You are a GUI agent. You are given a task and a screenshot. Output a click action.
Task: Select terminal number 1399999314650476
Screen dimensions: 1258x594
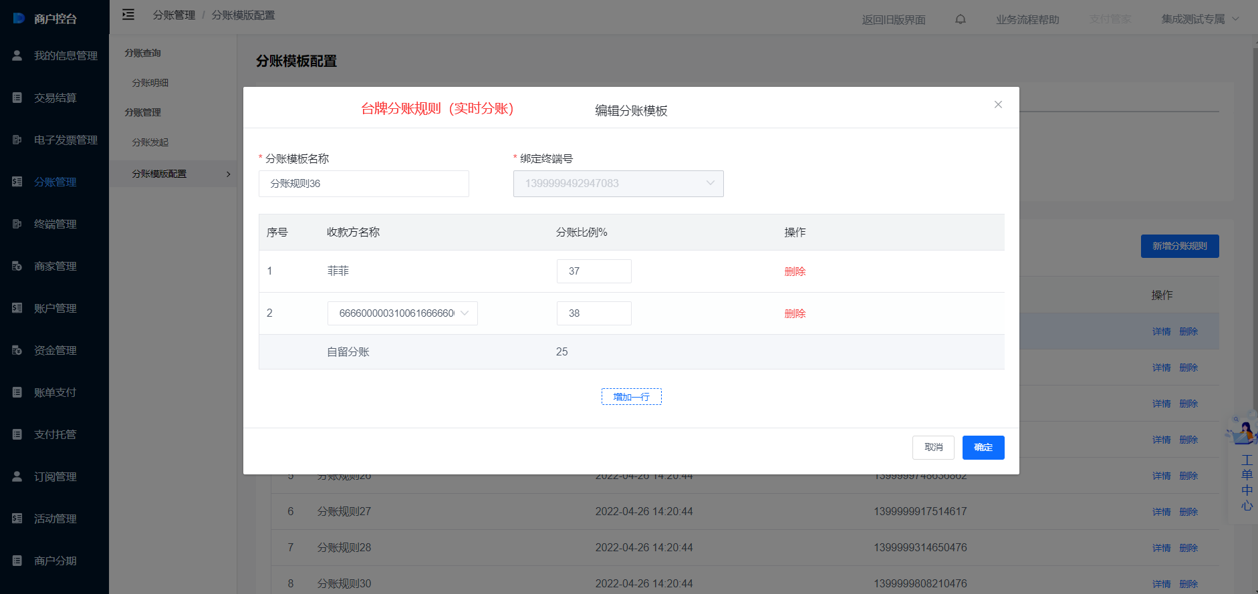[x=920, y=547]
